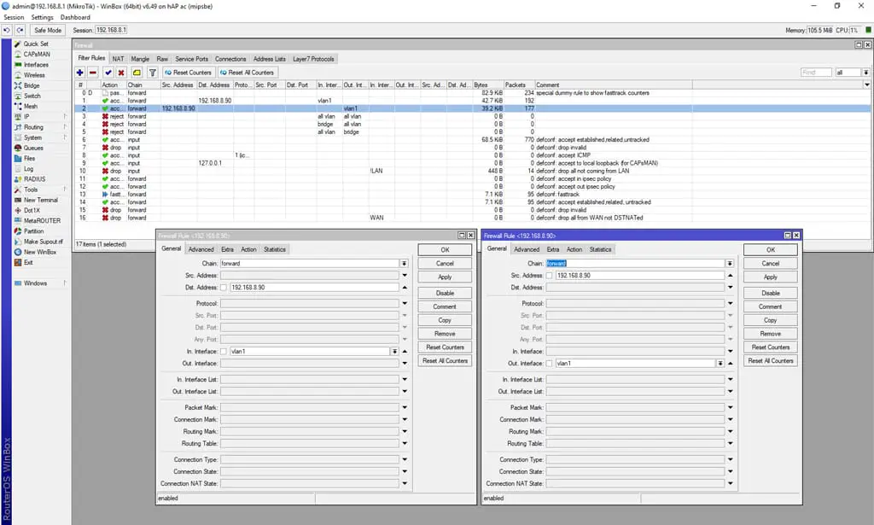
Task: Toggle Safe Mode button
Action: click(x=48, y=30)
